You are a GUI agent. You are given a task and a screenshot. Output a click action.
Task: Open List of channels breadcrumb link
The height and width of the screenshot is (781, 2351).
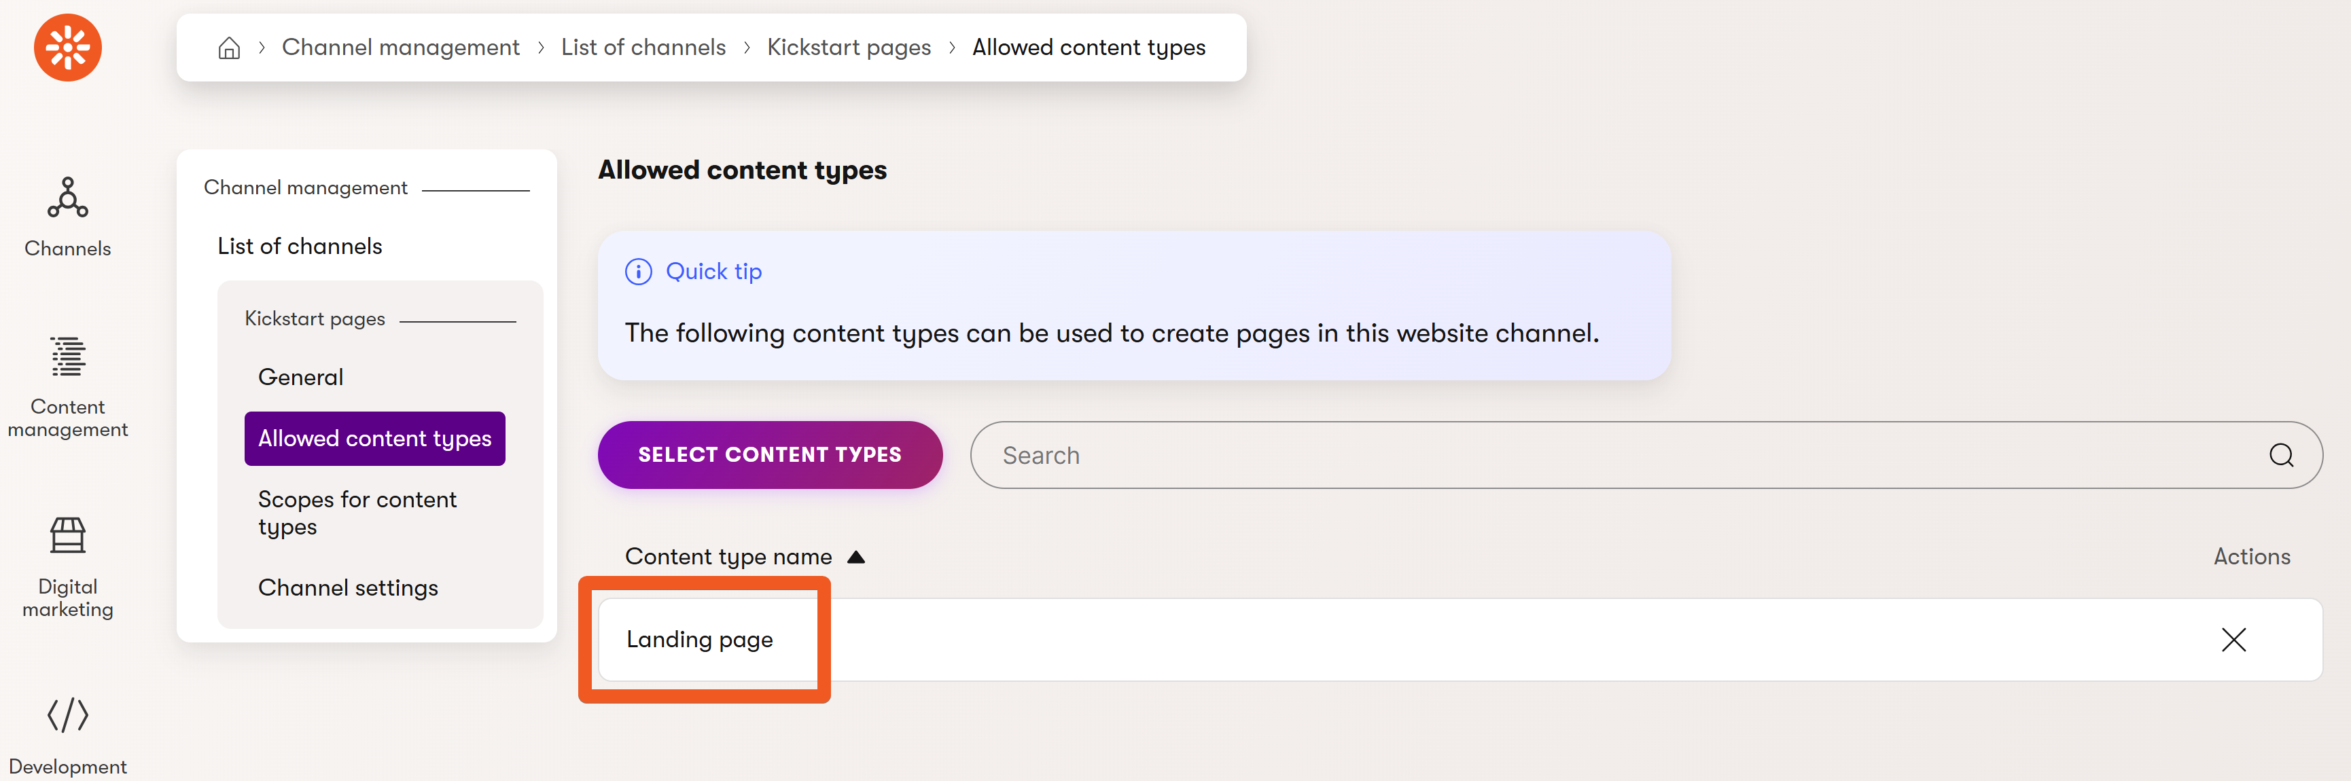(643, 48)
